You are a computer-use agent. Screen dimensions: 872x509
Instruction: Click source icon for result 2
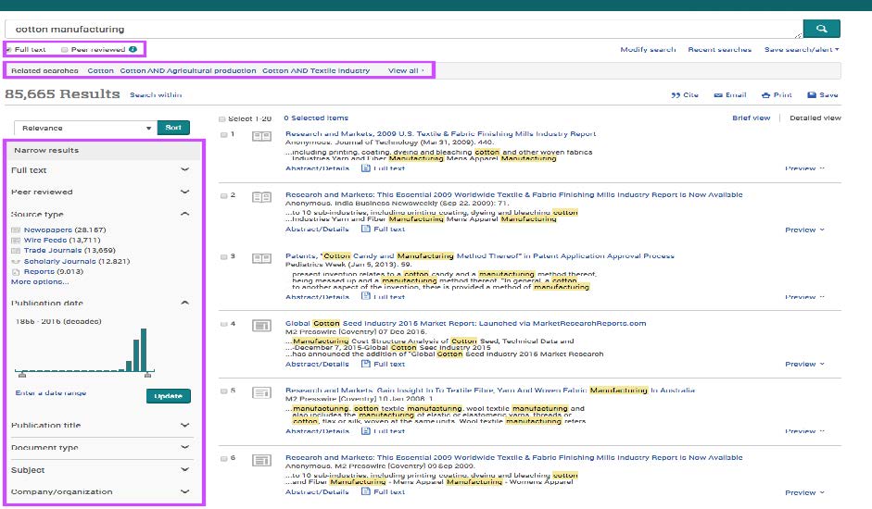tap(261, 197)
